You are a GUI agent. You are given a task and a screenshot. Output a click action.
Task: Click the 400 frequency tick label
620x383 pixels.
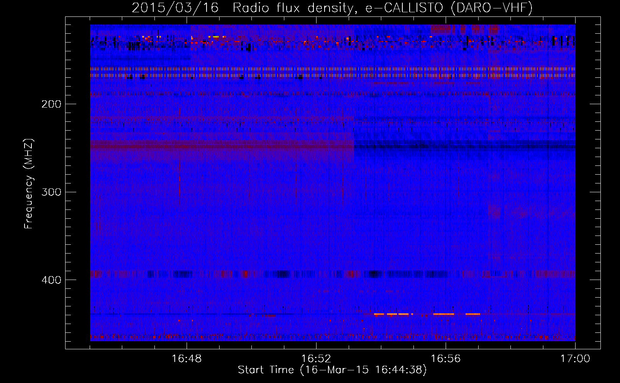click(x=51, y=280)
